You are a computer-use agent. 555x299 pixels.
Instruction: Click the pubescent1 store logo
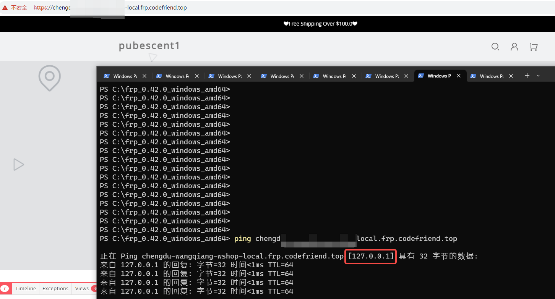pos(149,46)
